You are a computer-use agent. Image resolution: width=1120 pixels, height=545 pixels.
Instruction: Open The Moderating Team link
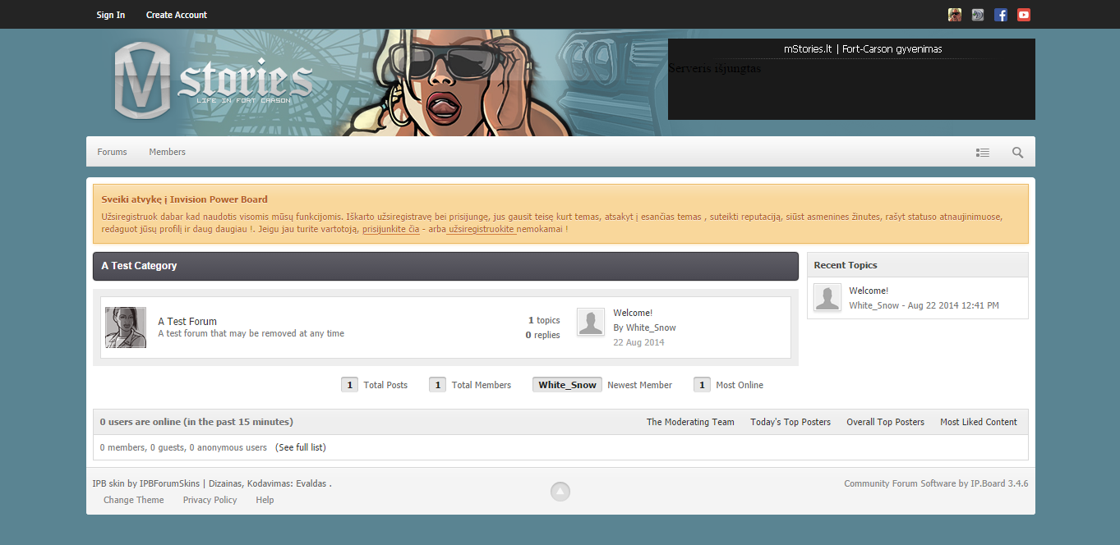[x=690, y=422]
